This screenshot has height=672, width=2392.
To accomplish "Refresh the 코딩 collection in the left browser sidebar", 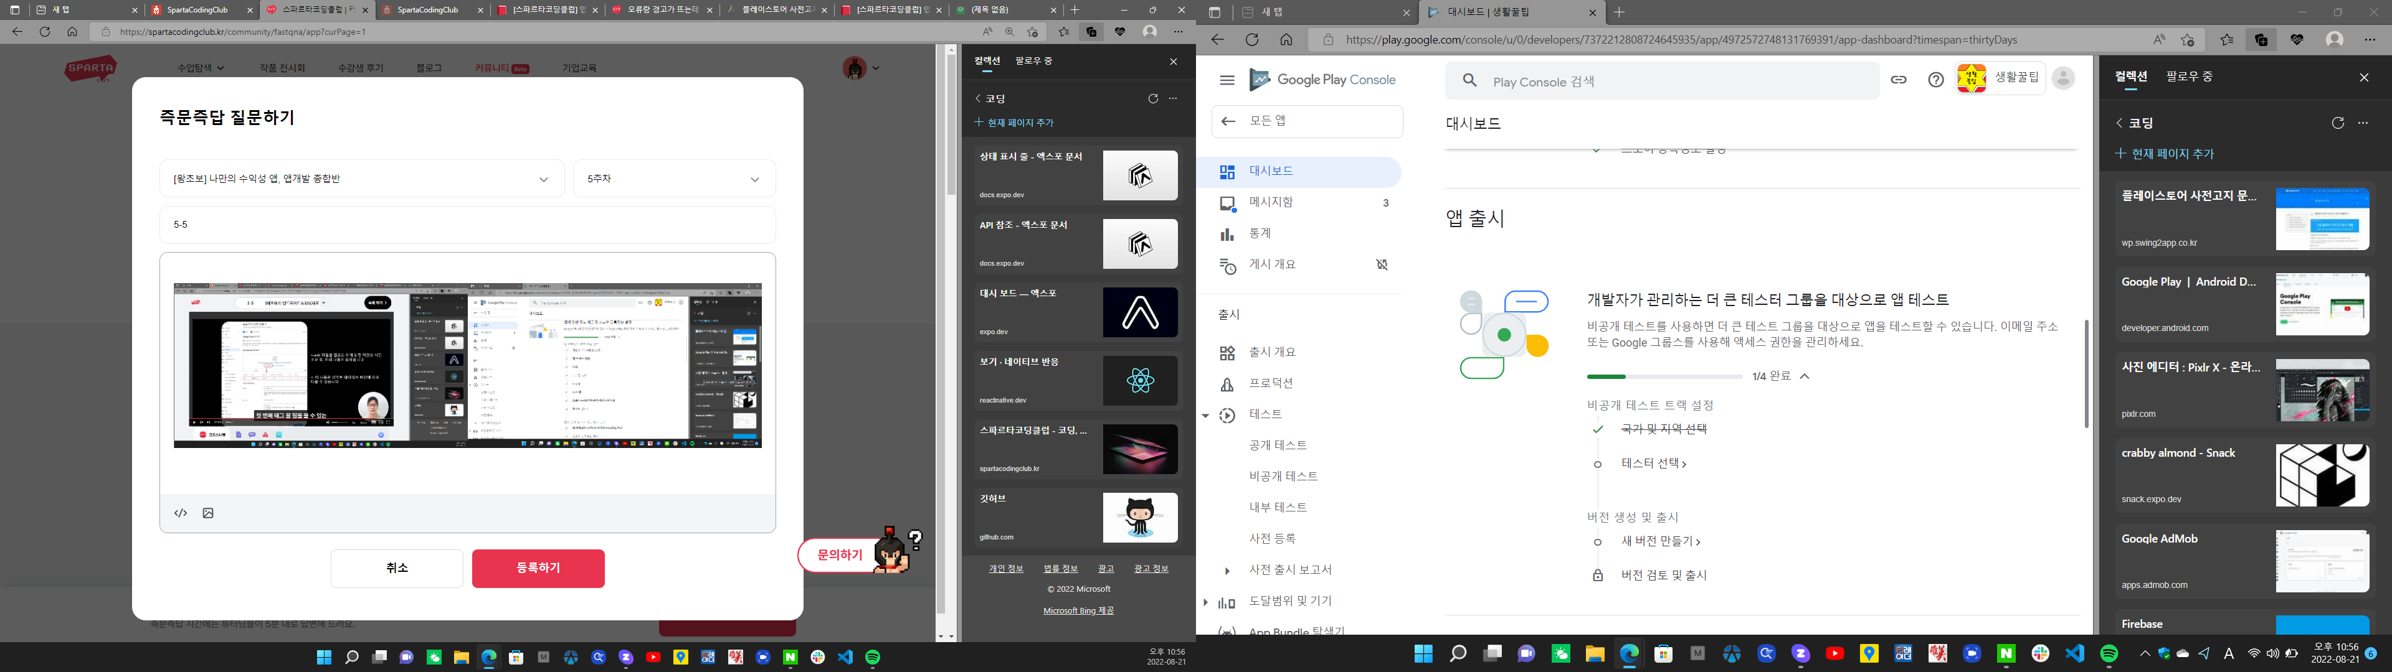I will coord(1152,98).
